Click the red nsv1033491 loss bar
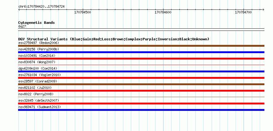Screen dimensions: 273x131 [141, 59]
